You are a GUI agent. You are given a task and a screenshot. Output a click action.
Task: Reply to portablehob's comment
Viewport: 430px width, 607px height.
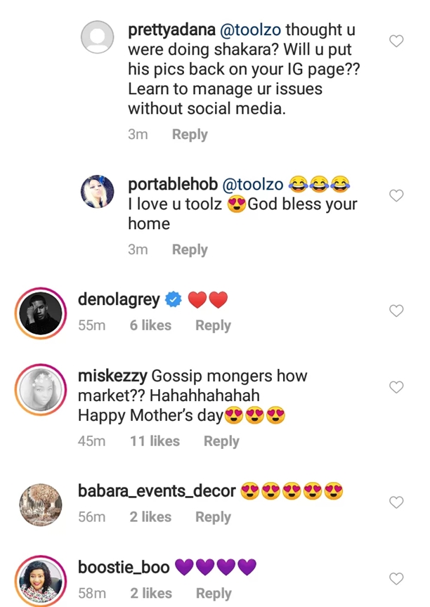190,249
